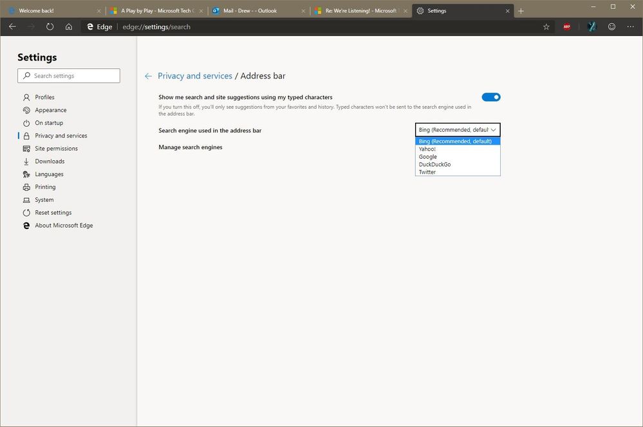Open the Settings and more ellipsis menu

click(x=630, y=26)
